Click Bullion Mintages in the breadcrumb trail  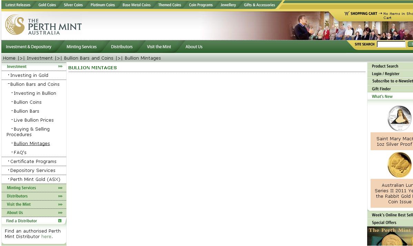[x=143, y=58]
